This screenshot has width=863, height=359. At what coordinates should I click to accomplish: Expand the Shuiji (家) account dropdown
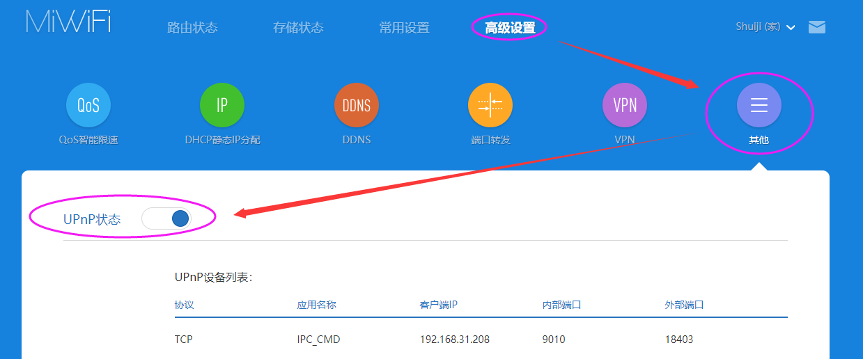(x=765, y=27)
